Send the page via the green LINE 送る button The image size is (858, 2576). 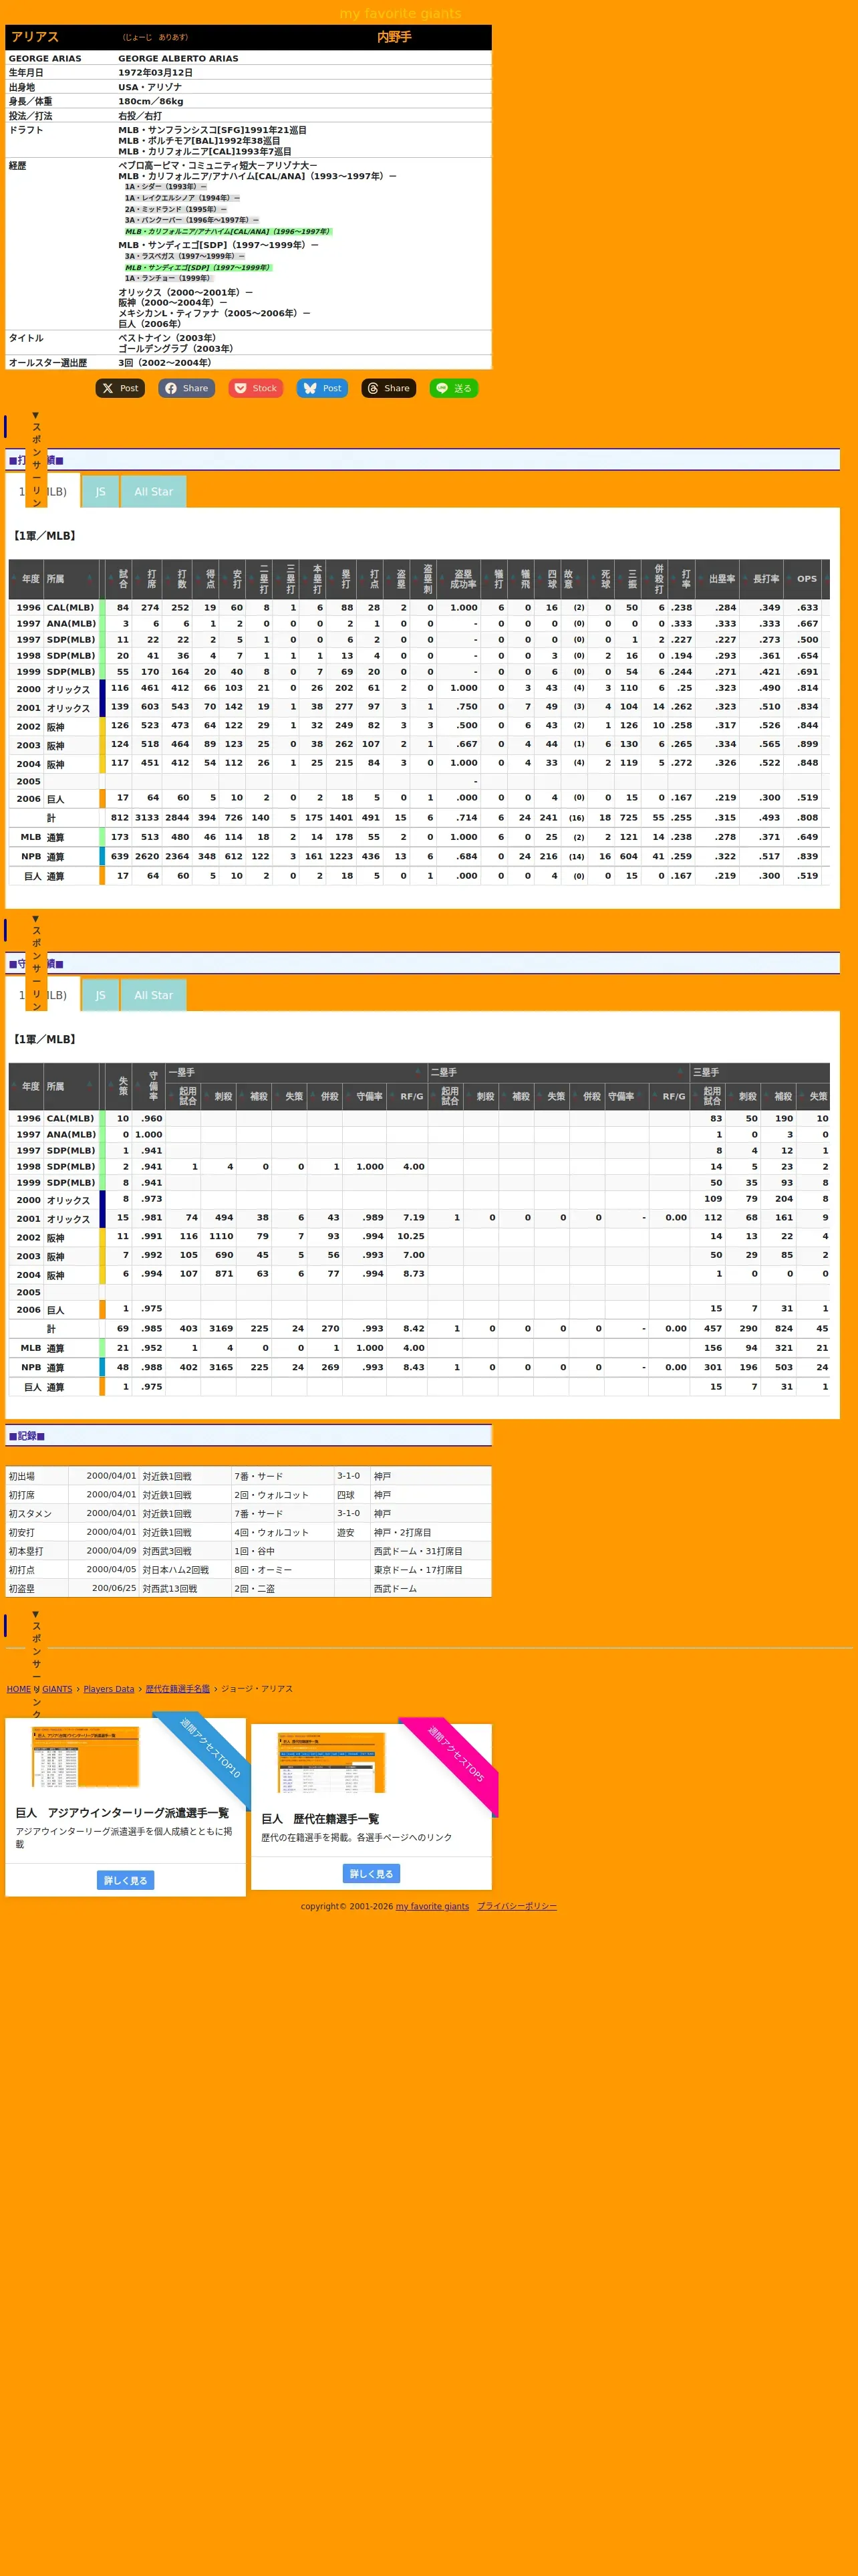[x=454, y=388]
